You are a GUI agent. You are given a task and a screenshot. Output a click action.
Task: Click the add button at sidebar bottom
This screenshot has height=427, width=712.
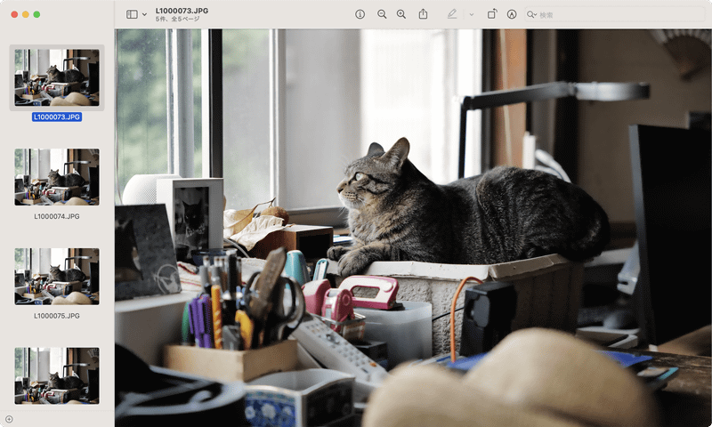(9, 419)
